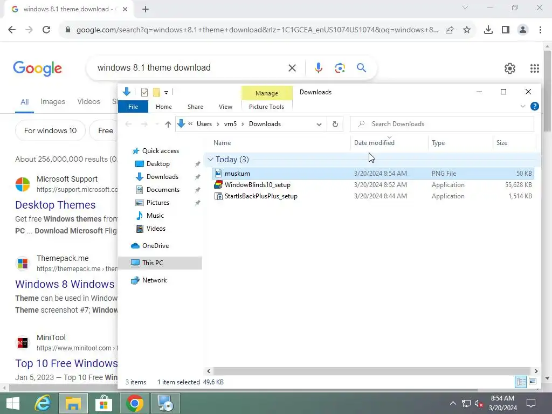Open Explorer Help question mark icon

[x=534, y=106]
